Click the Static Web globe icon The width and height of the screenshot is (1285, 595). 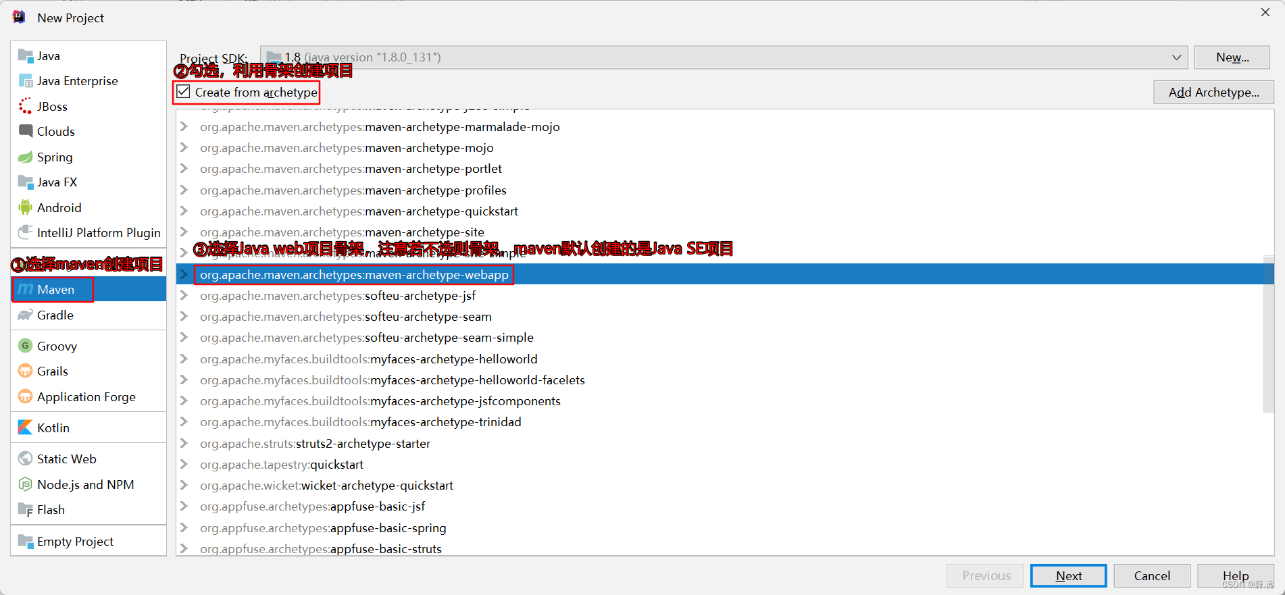point(26,459)
